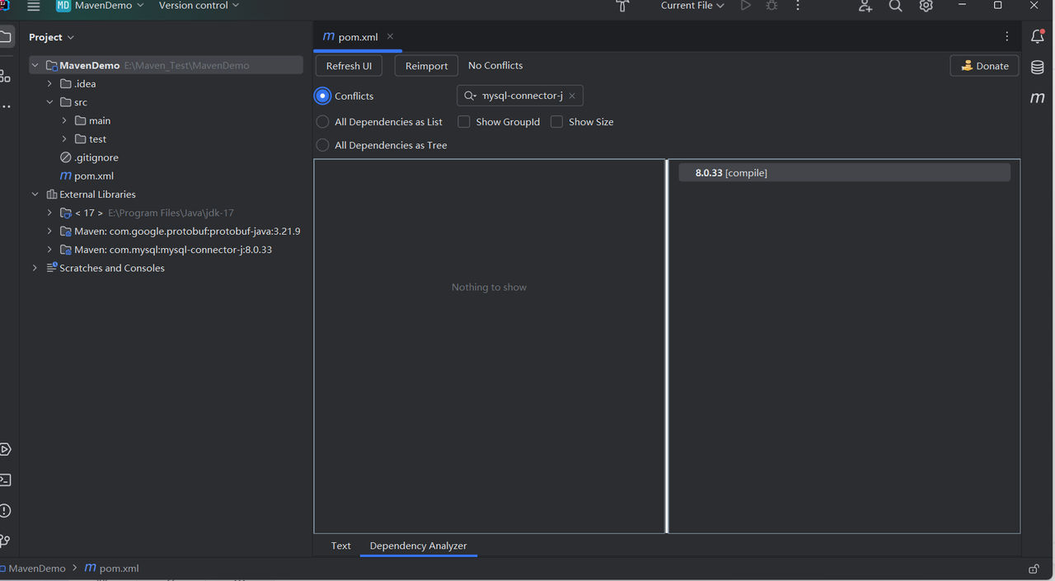Expand the main folder in tree
1055x581 pixels.
(x=64, y=120)
